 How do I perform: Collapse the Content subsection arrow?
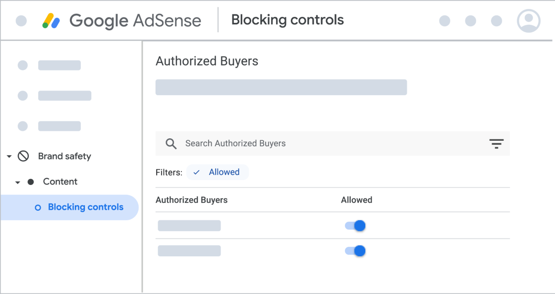(x=18, y=182)
